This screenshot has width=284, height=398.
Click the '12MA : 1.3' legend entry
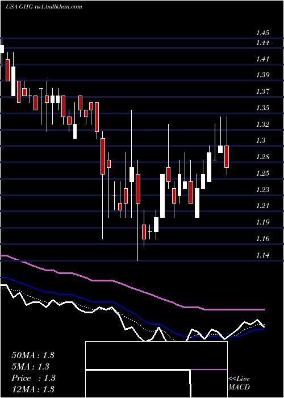point(33,389)
